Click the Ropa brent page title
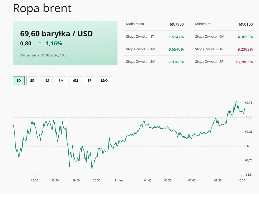This screenshot has width=259, height=197. [x=42, y=8]
